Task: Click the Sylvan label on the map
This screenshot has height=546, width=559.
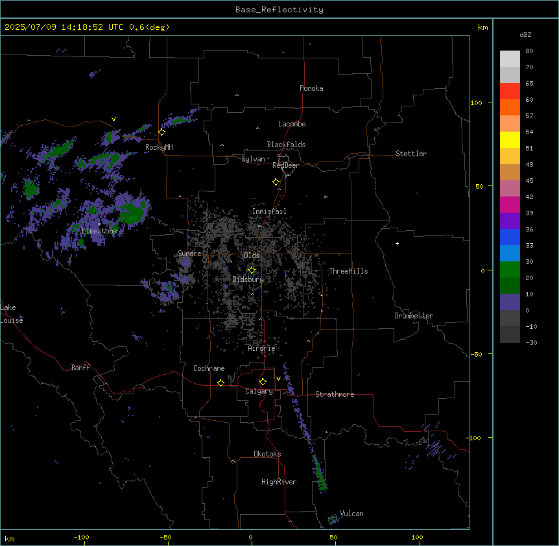Action: 253,159
